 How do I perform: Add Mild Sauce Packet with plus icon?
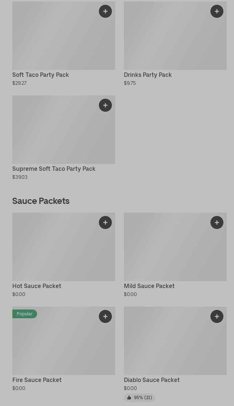[x=217, y=222]
